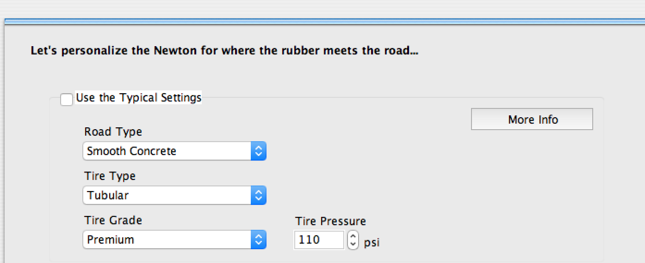Click the Road Type label
This screenshot has height=263, width=645.
(113, 132)
